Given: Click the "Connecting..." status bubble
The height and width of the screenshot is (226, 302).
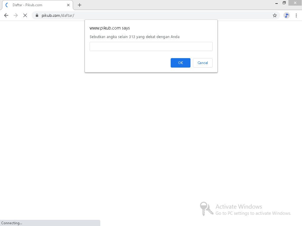Looking at the screenshot, I should click(x=12, y=223).
